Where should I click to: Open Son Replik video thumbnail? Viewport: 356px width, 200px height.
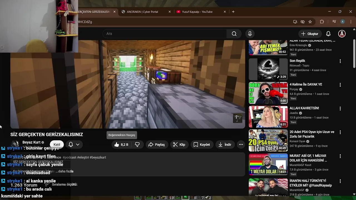(268, 69)
